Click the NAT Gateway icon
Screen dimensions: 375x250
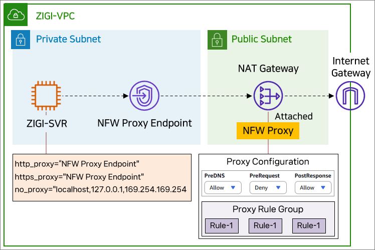(x=268, y=96)
